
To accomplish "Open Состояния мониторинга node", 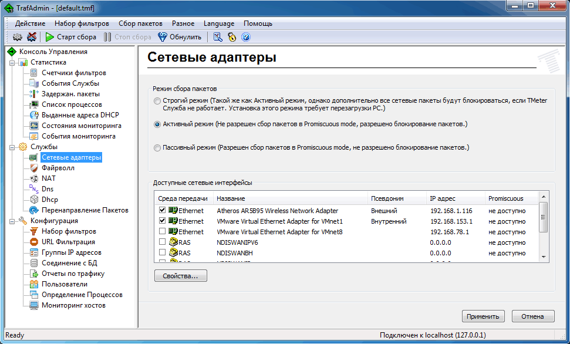I will click(x=82, y=126).
